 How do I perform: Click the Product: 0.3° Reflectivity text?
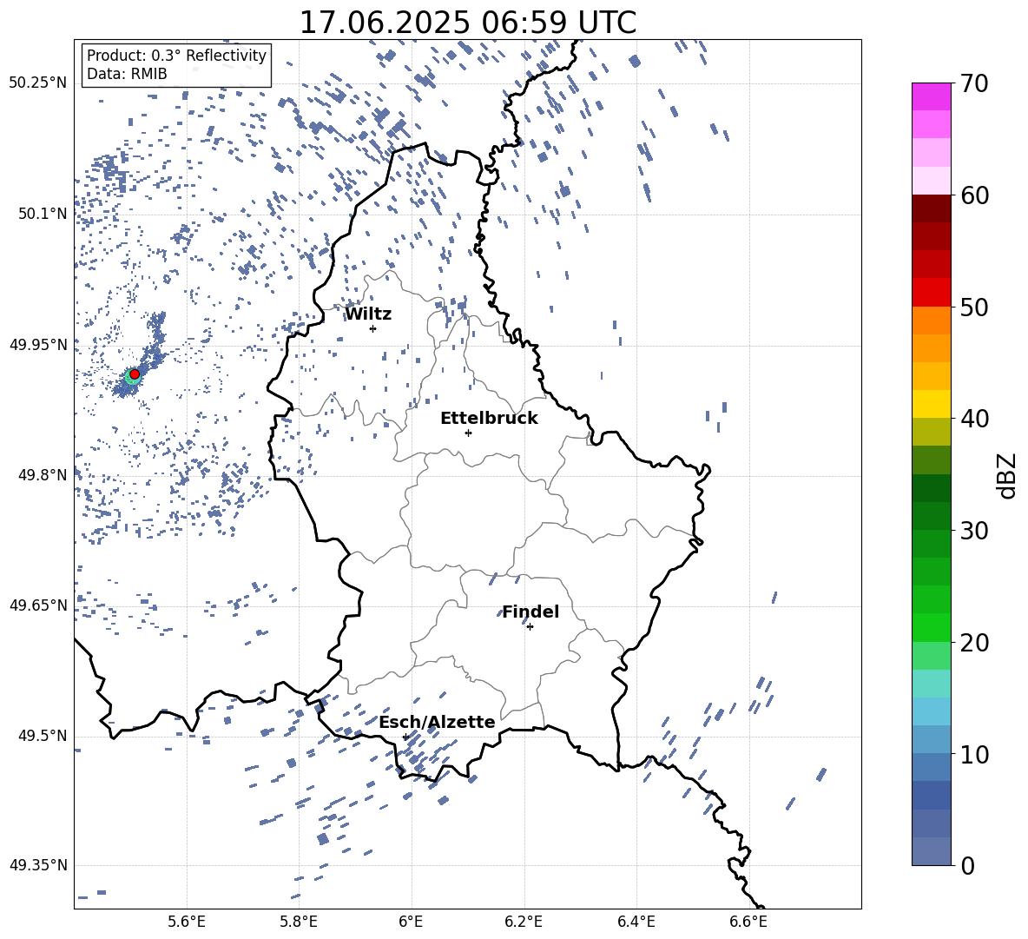(176, 55)
